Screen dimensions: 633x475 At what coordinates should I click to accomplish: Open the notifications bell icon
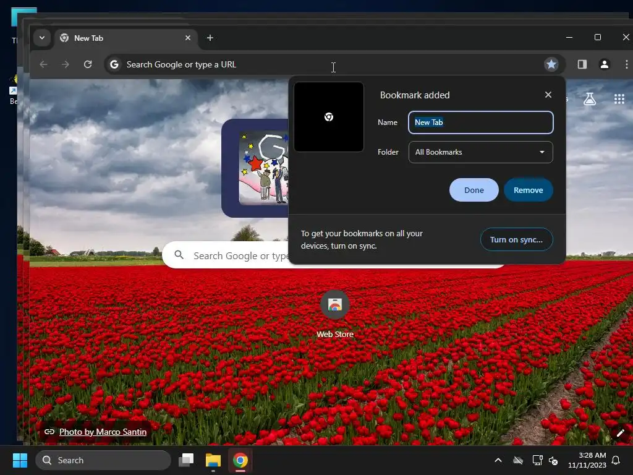tap(616, 460)
